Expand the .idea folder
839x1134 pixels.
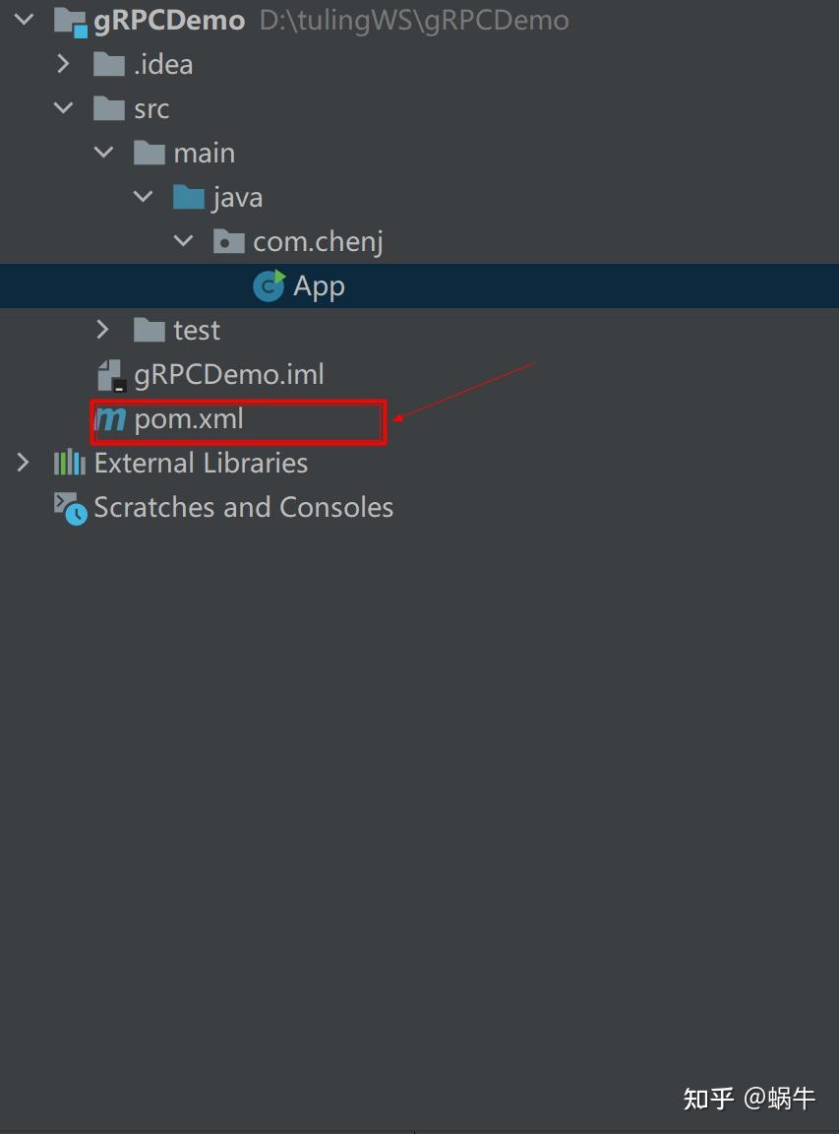pyautogui.click(x=64, y=65)
